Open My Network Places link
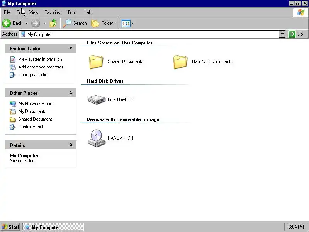This screenshot has width=309, height=232. [x=36, y=104]
